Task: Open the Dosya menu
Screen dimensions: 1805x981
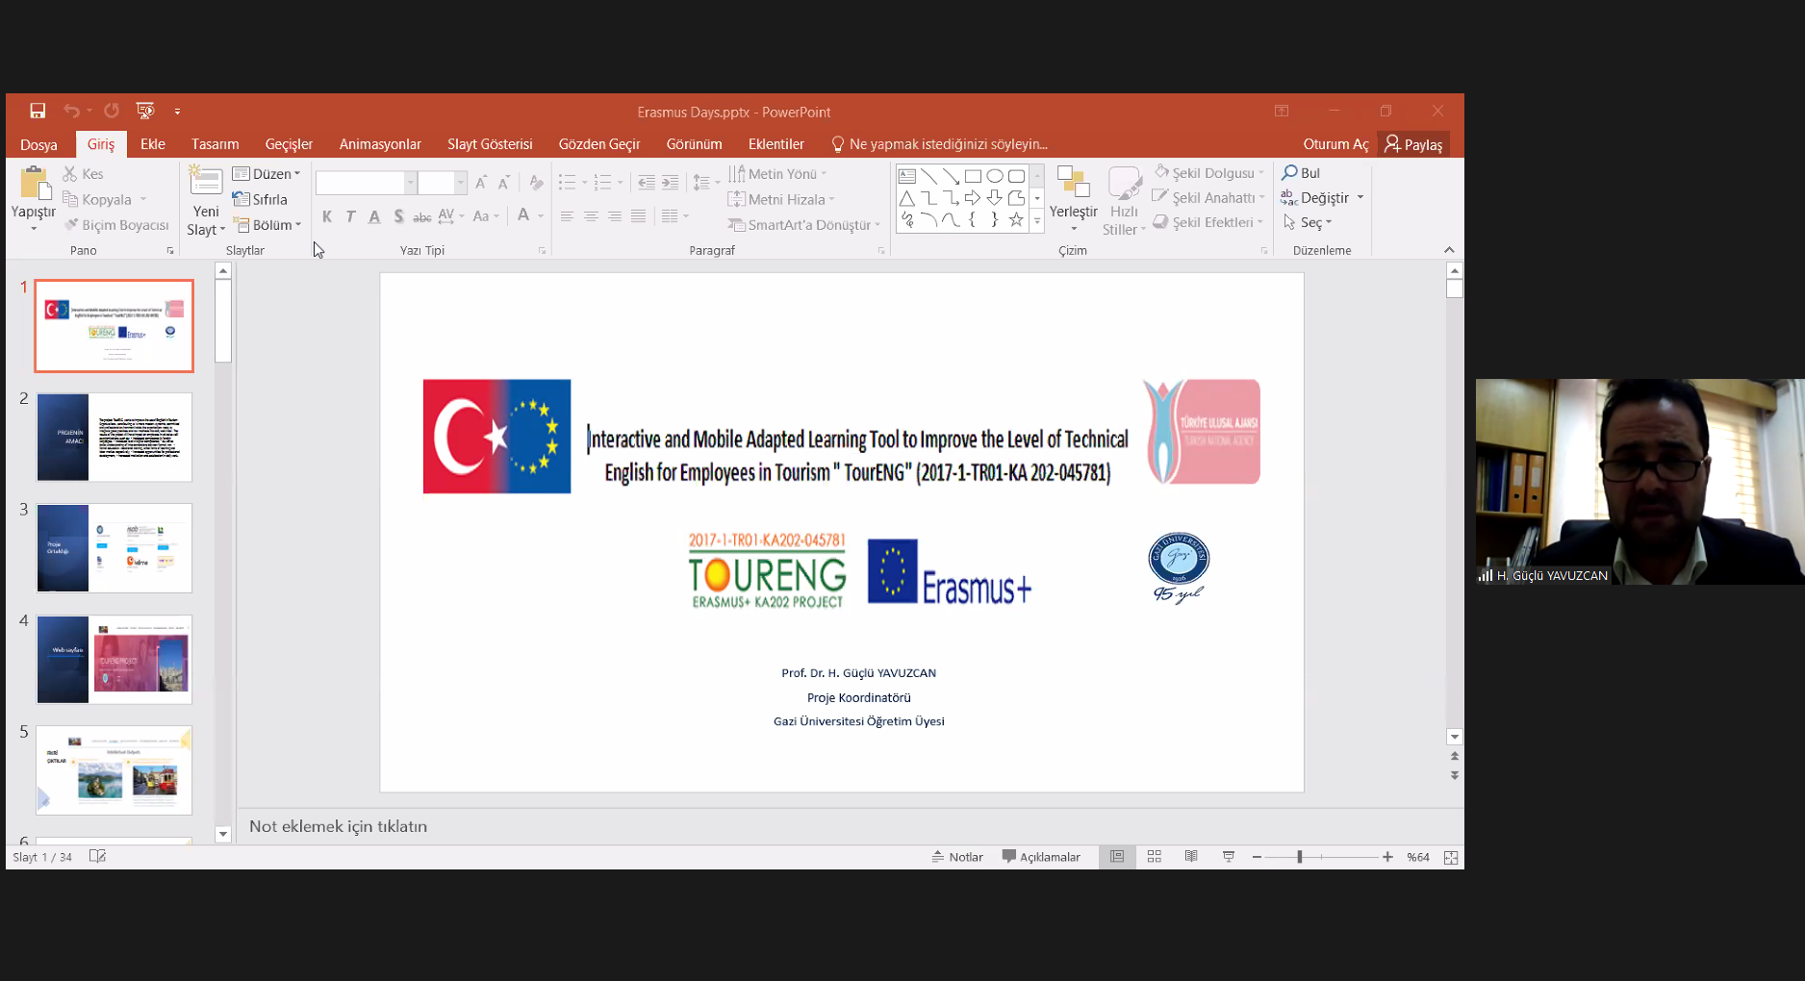Action: coord(38,144)
